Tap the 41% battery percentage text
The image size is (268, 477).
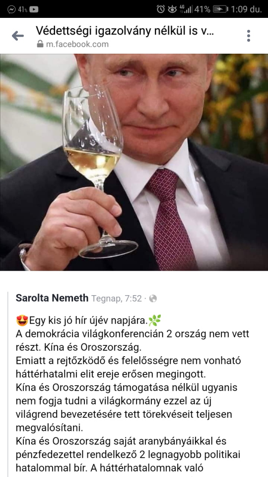click(202, 9)
